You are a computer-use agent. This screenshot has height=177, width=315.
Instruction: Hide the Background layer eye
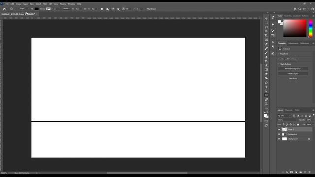(x=279, y=139)
